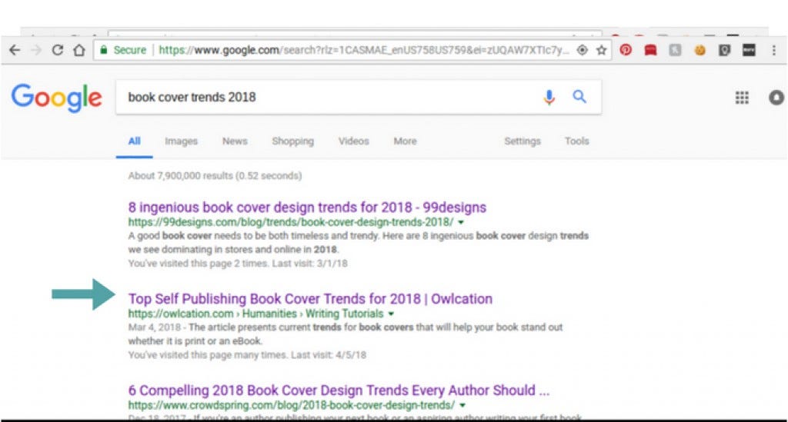Open the More search categories menu
The width and height of the screenshot is (788, 422).
pyautogui.click(x=405, y=141)
